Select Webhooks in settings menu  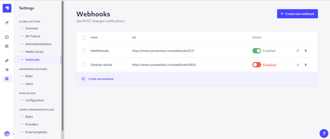click(37, 60)
